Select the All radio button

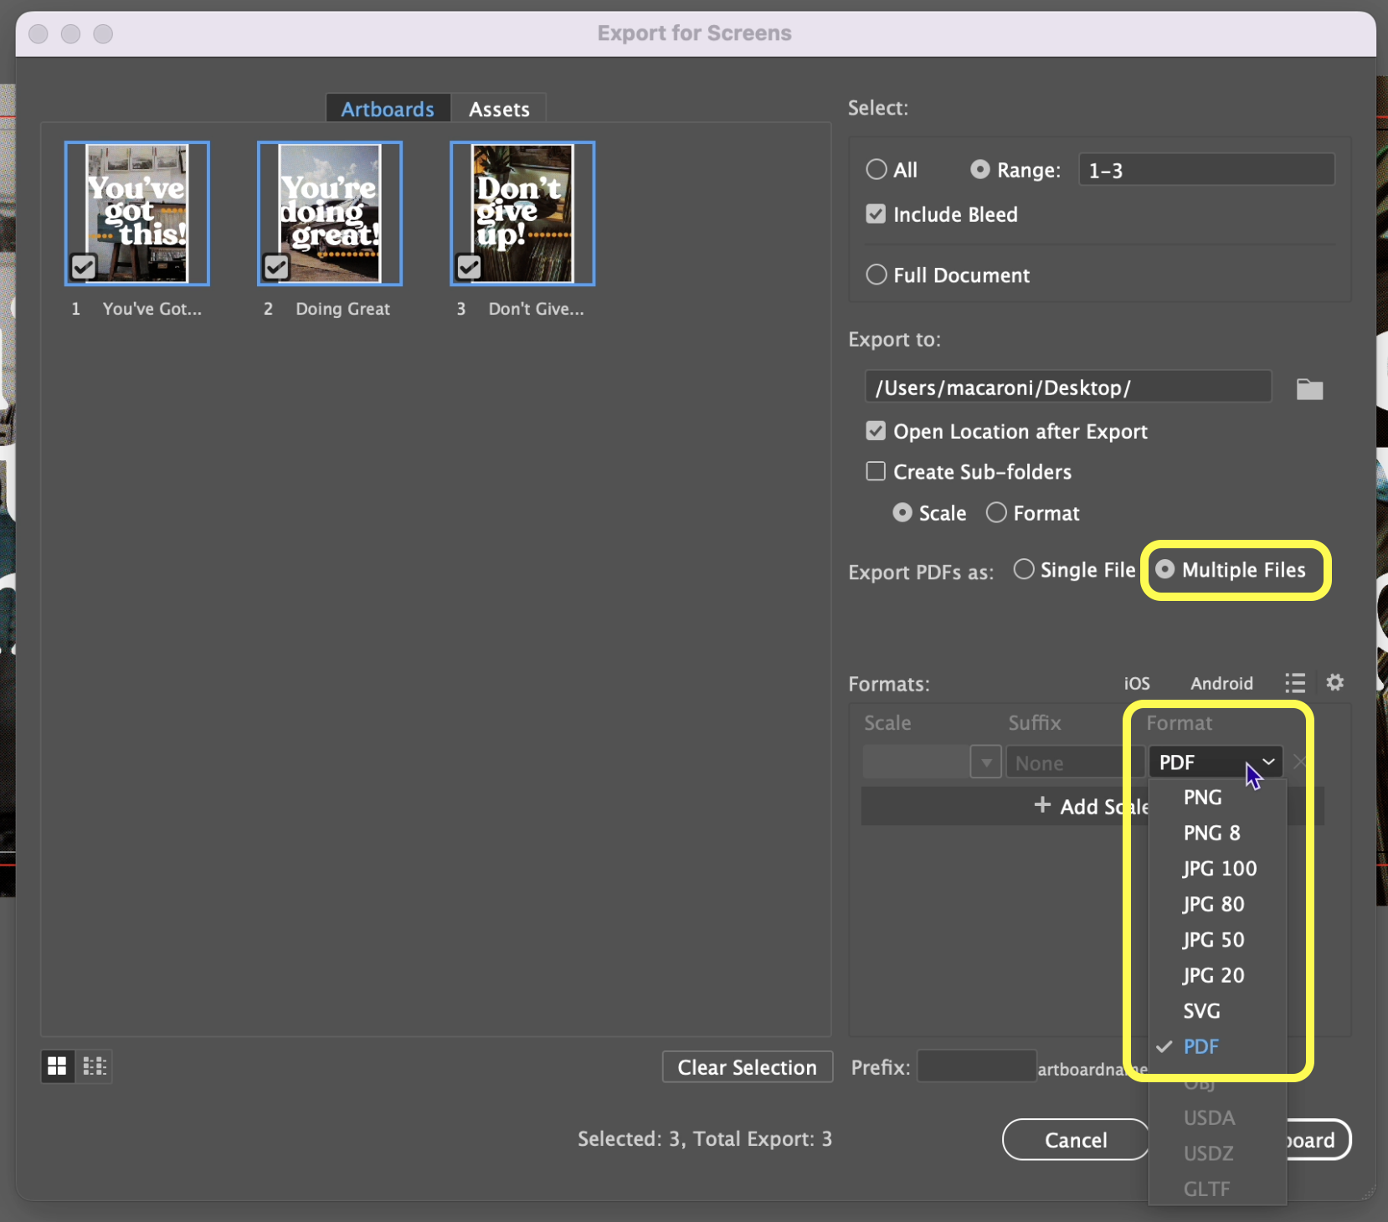click(876, 170)
